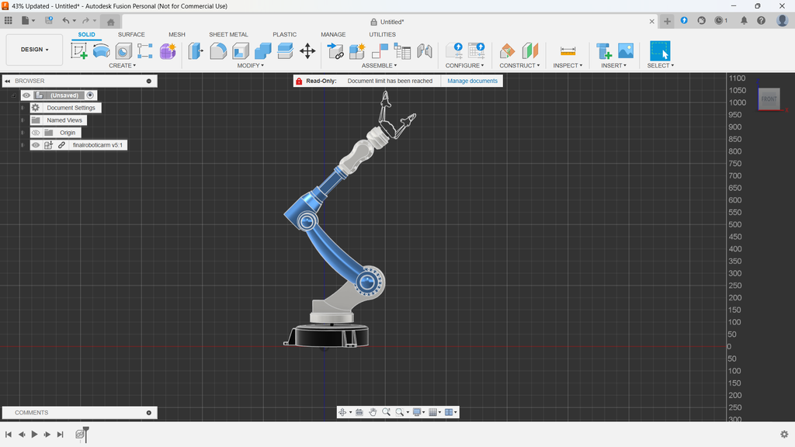Open the CREATE dropdown menu
Image resolution: width=795 pixels, height=447 pixels.
click(122, 65)
